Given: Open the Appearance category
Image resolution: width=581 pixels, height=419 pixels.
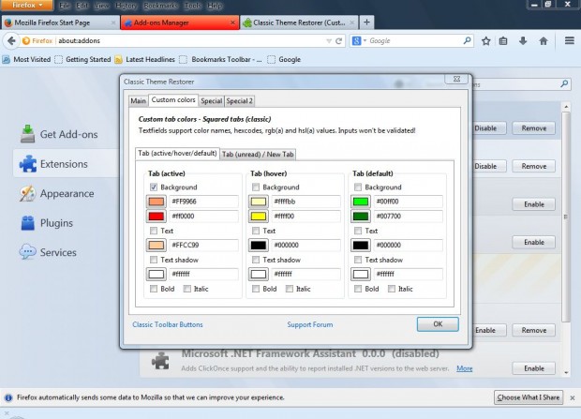Looking at the screenshot, I should [x=56, y=193].
